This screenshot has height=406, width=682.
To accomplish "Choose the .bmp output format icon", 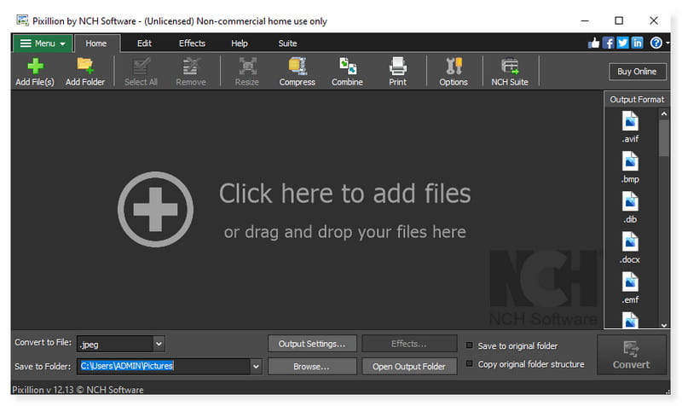I will [x=630, y=165].
